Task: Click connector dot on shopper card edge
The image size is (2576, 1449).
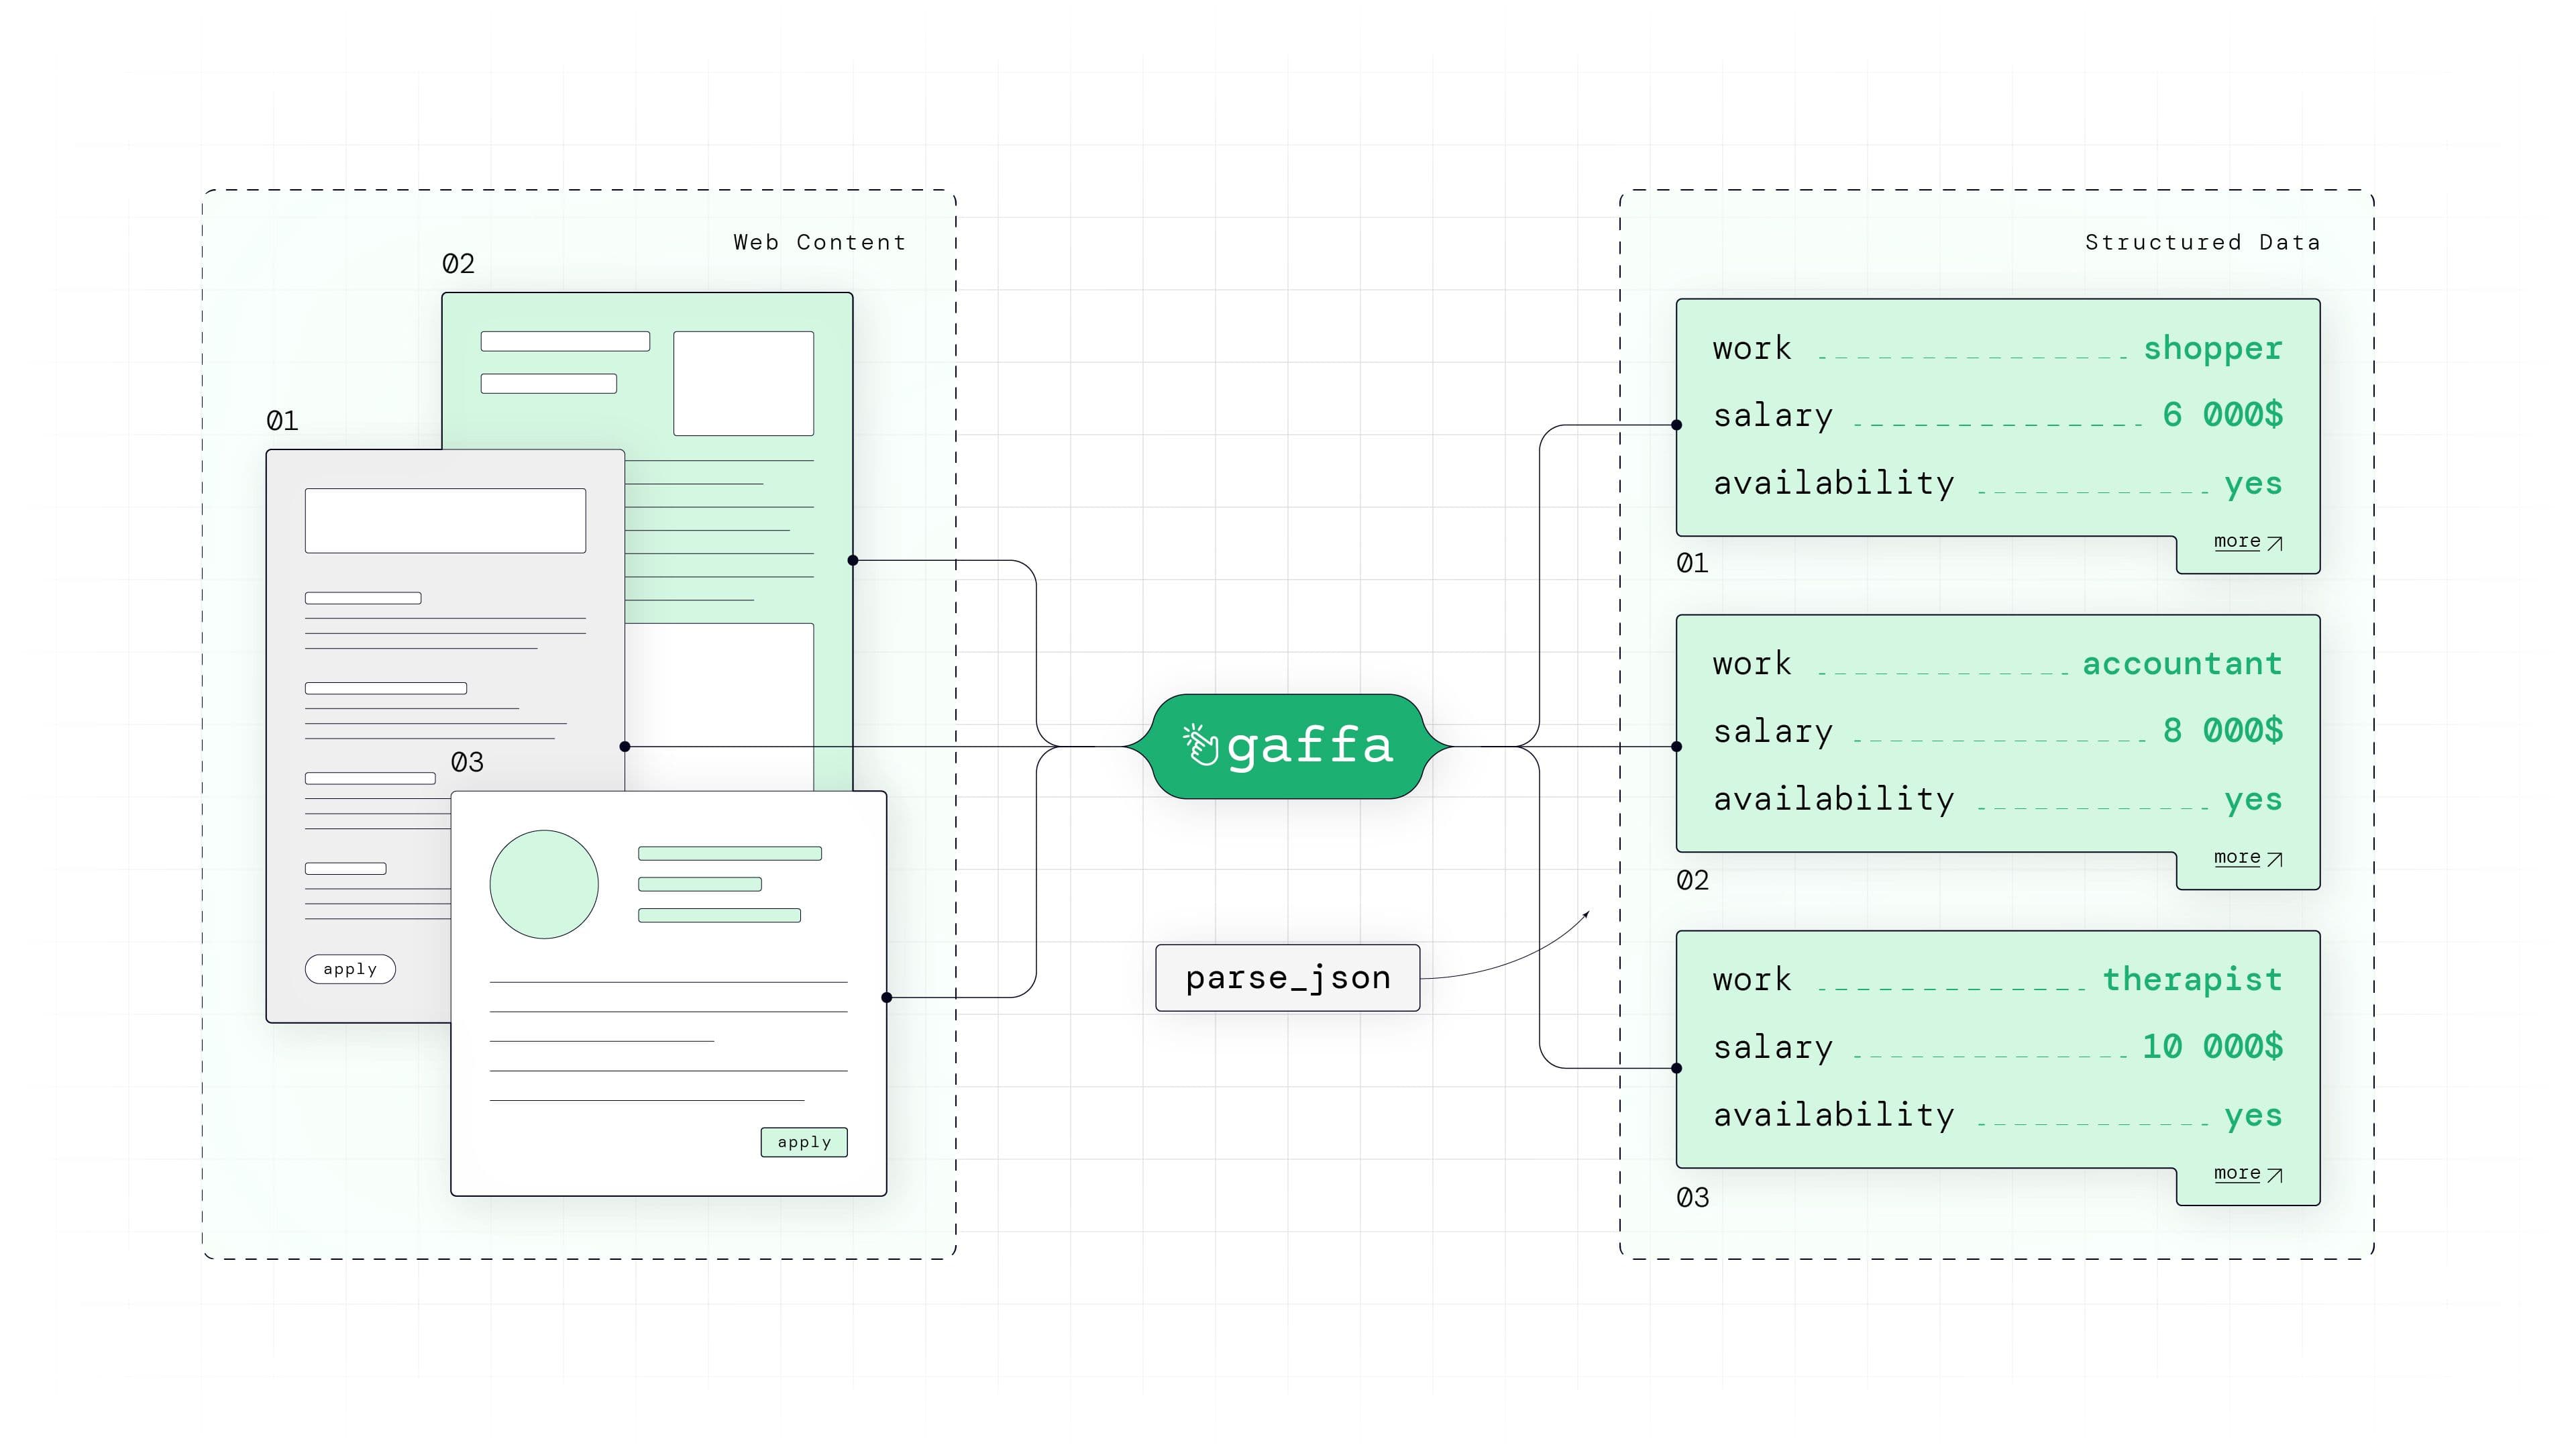Action: pos(1677,425)
